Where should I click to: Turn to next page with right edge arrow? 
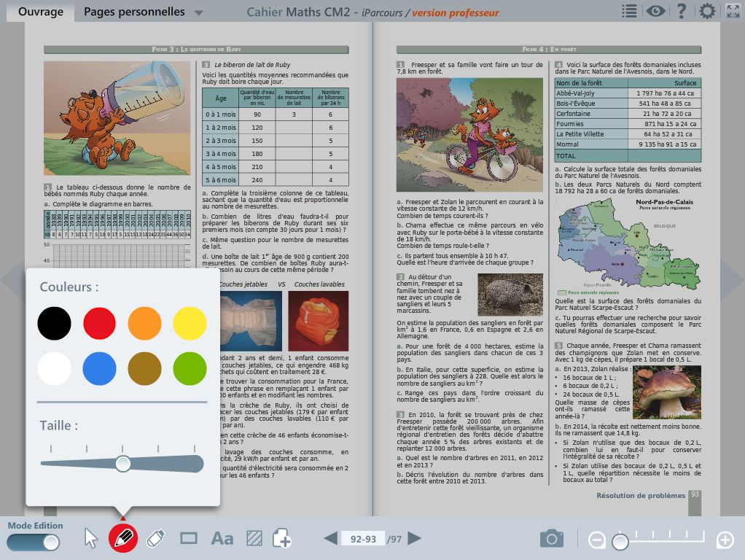tap(732, 281)
